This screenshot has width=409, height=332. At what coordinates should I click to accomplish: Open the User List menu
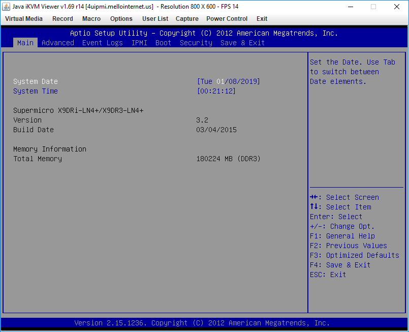click(155, 19)
